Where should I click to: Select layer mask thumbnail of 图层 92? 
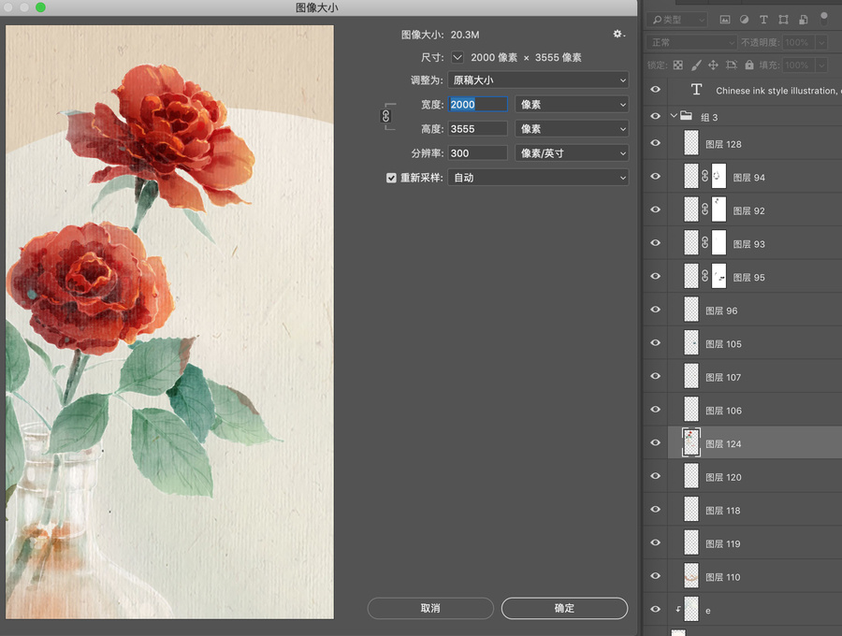point(719,210)
